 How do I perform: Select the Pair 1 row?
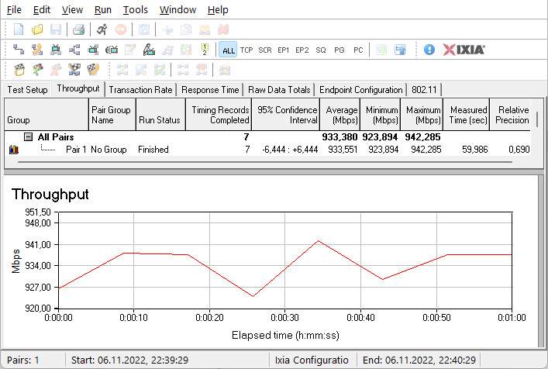[267, 150]
